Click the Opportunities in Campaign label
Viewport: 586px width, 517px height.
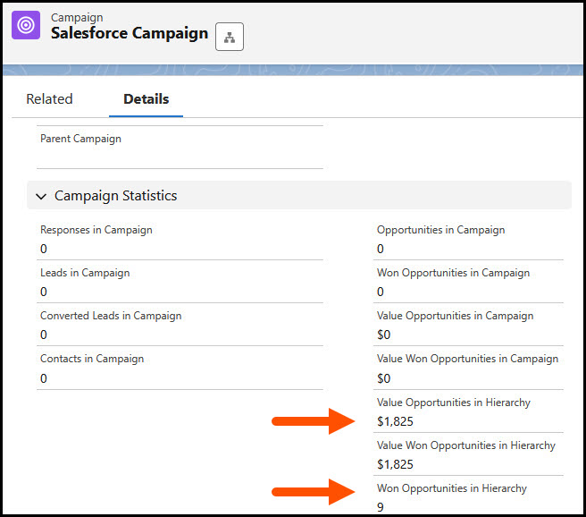tap(441, 230)
